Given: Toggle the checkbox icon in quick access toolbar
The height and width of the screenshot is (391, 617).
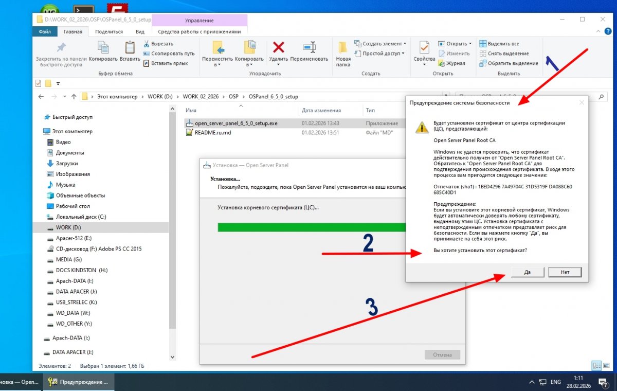Looking at the screenshot, I should click(38, 83).
